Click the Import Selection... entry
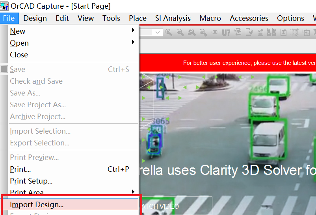Viewport: 316px width, 215px height. (x=74, y=131)
